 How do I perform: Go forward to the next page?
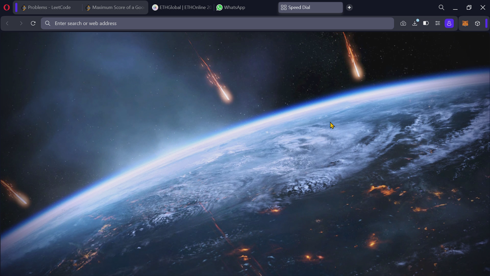coord(21,24)
